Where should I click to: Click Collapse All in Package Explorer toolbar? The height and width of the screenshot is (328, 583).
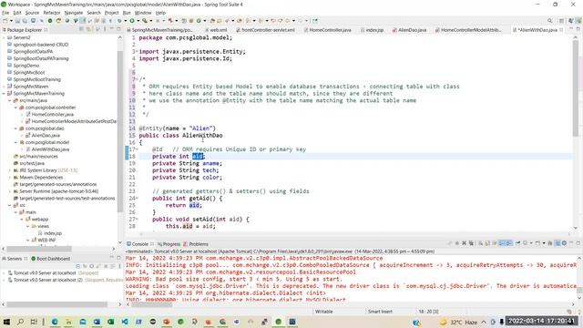pyautogui.click(x=81, y=29)
